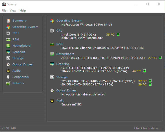Click the Optical Drives disc icon in sidebar

(x=8, y=65)
